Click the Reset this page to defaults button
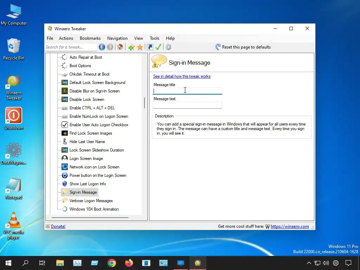This screenshot has height=270, width=360. 243,47
